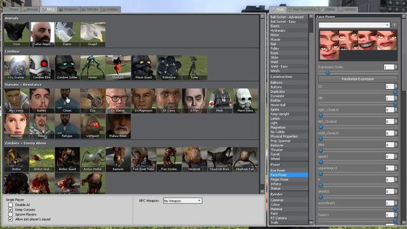Image resolution: width=407 pixels, height=229 pixels.
Task: Spawn the Turret NPC
Action: click(x=195, y=67)
